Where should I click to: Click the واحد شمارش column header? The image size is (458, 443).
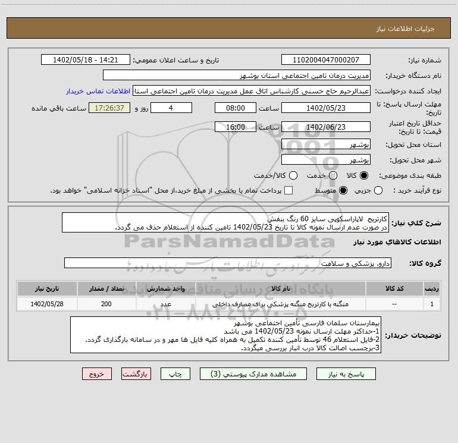(x=165, y=288)
